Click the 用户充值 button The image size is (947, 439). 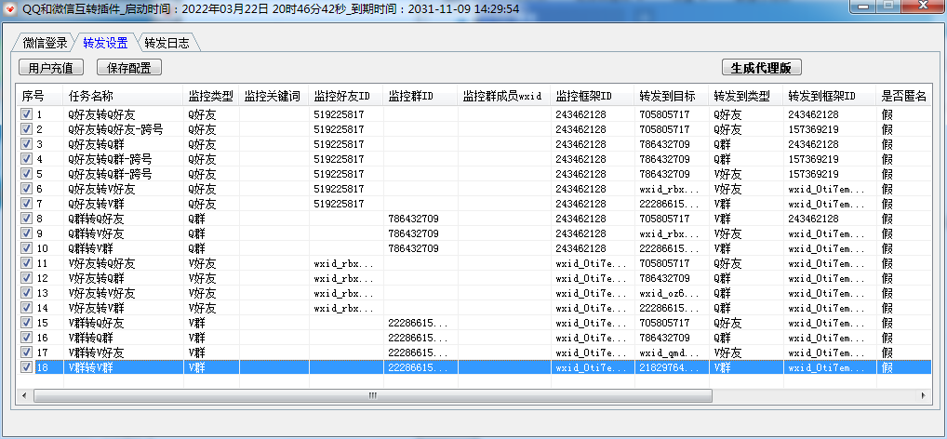pyautogui.click(x=51, y=68)
